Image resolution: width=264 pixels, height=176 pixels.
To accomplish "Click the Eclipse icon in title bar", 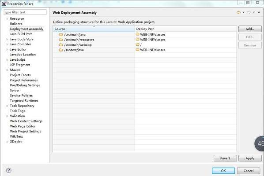I will click(4, 4).
